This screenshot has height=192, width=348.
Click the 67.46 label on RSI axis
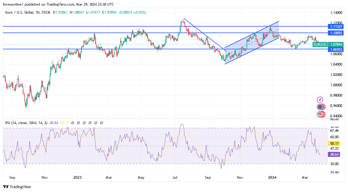coord(334,131)
